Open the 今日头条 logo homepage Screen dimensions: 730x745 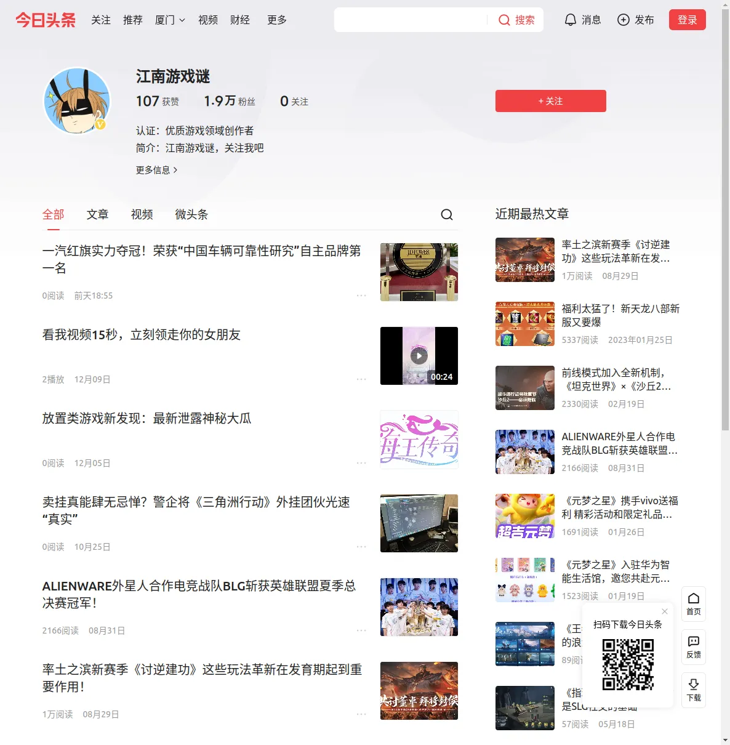(46, 20)
